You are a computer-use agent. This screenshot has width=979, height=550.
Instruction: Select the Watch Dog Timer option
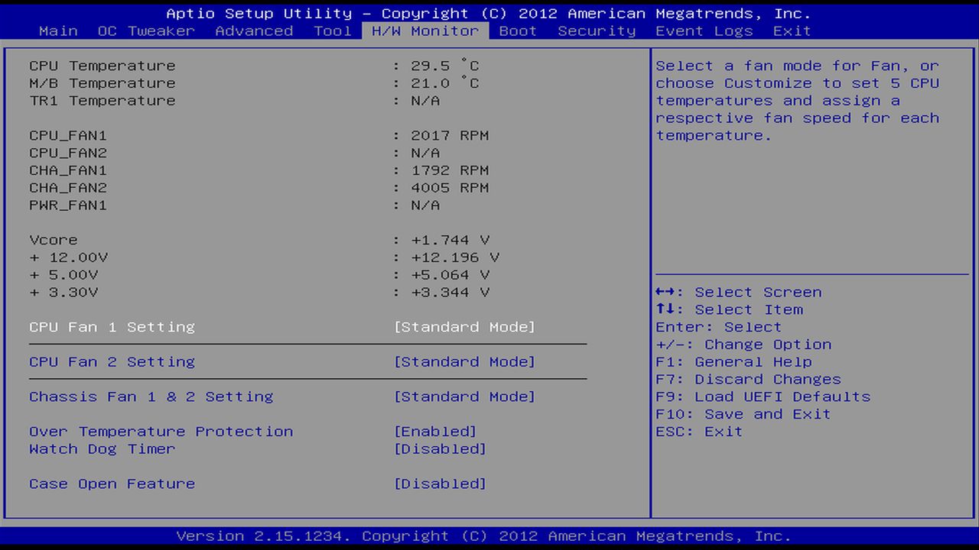[x=102, y=449]
